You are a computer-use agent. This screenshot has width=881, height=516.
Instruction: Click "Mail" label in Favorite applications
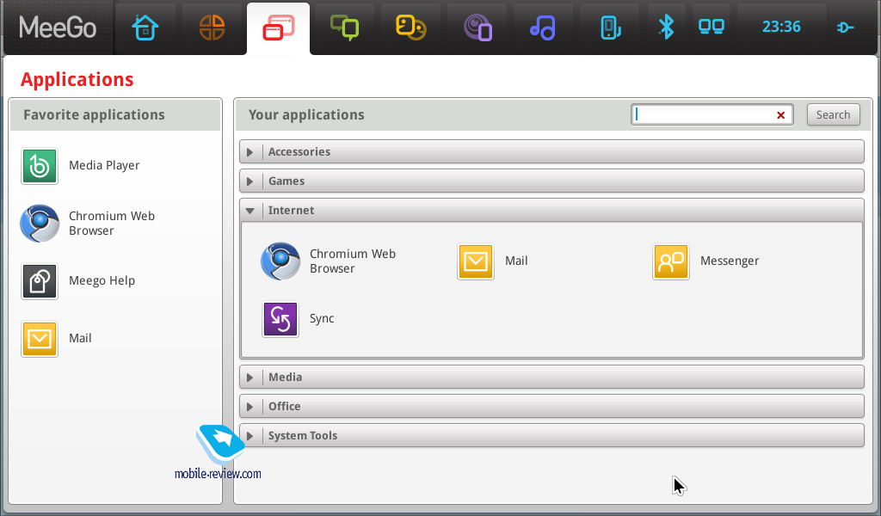tap(80, 339)
